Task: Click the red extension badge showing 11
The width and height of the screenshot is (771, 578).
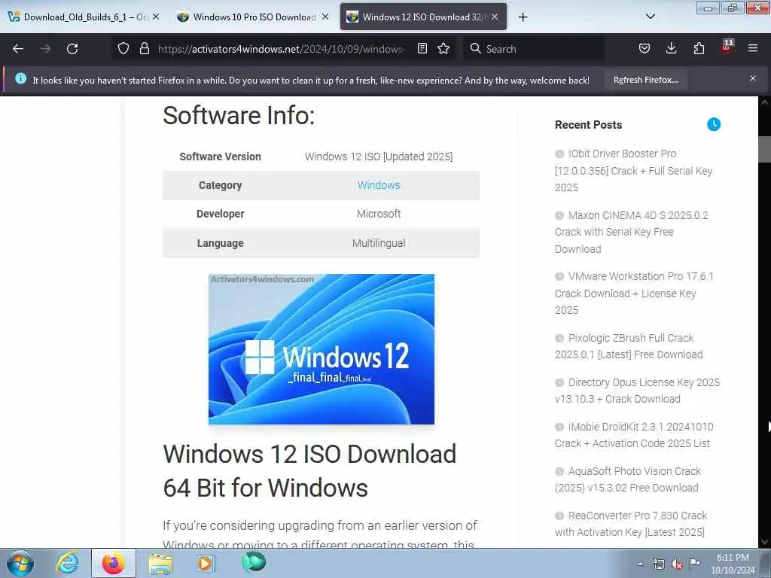Action: click(x=727, y=47)
